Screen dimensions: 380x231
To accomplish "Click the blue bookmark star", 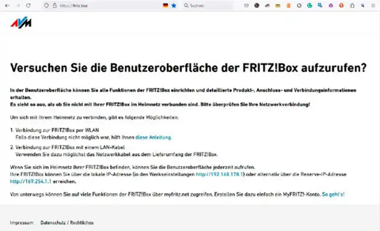I will tap(174, 5).
